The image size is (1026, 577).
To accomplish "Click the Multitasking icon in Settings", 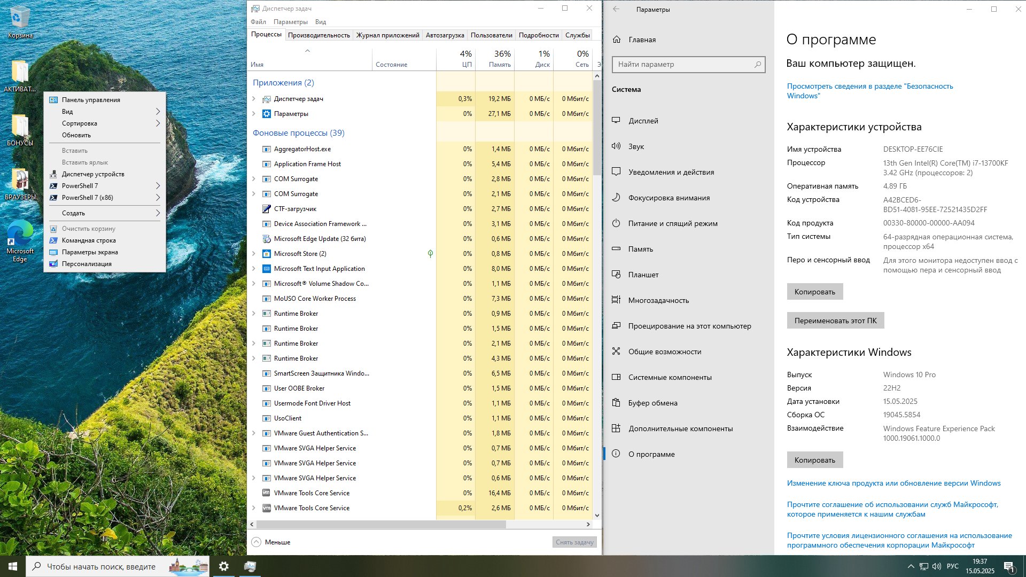I will point(616,300).
